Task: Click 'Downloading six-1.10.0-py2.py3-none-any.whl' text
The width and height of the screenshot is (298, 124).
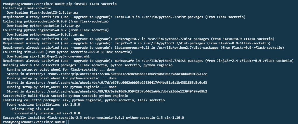Action: click(x=48, y=56)
